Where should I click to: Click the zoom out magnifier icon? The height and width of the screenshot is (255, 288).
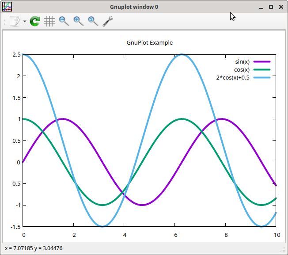coord(64,21)
